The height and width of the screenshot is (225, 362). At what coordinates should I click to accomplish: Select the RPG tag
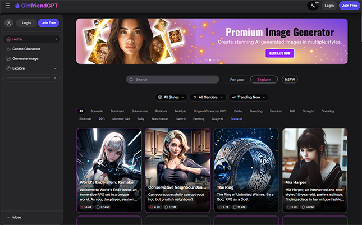point(102,119)
